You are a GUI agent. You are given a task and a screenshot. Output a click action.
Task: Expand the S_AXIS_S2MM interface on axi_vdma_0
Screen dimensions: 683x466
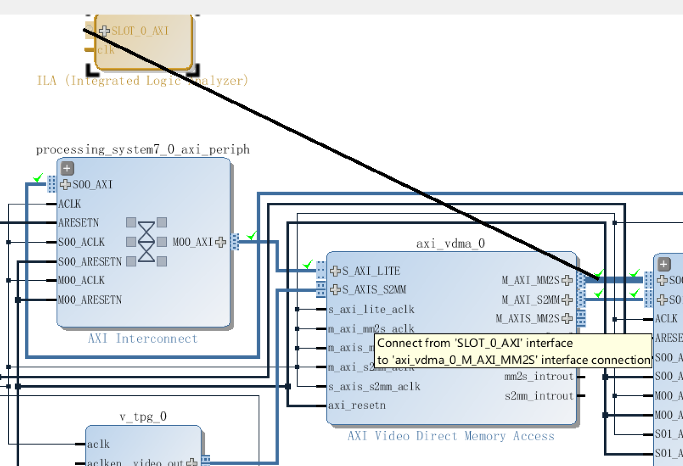[x=335, y=290]
